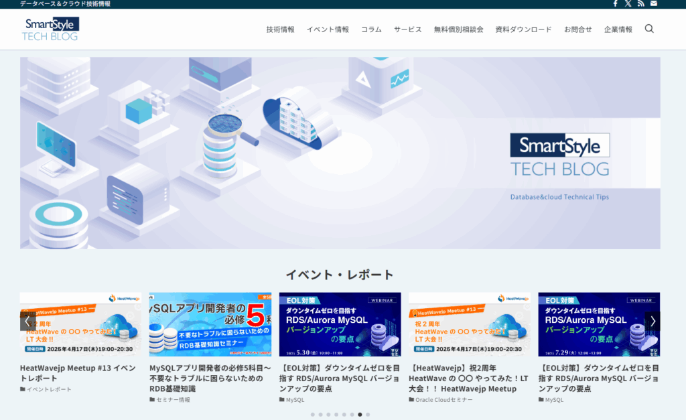Show next carousel slide arrow
Viewport: 686px width, 420px height.
point(653,321)
